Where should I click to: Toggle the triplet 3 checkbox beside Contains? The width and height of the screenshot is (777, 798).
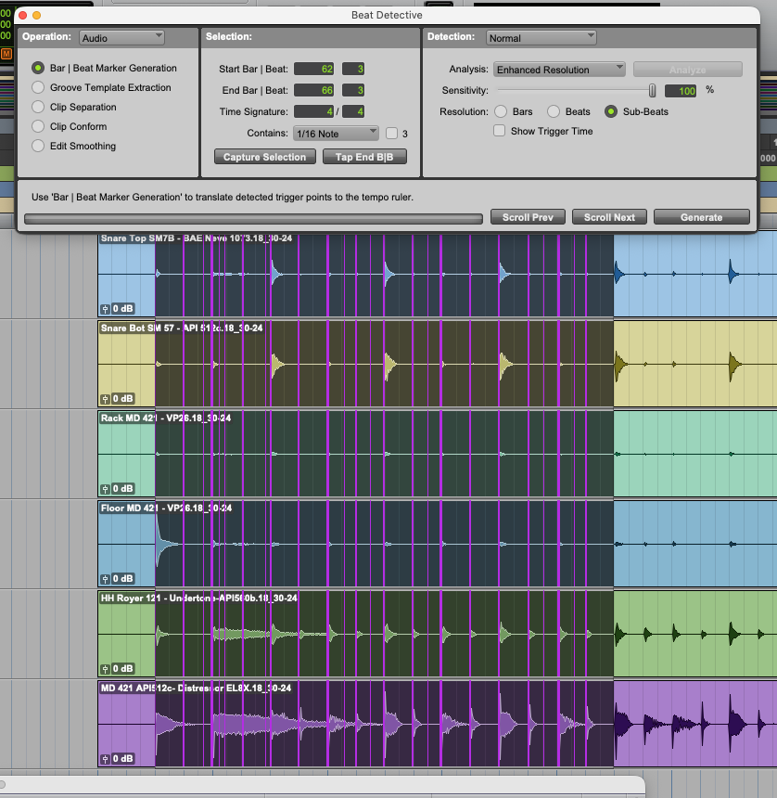pos(391,134)
